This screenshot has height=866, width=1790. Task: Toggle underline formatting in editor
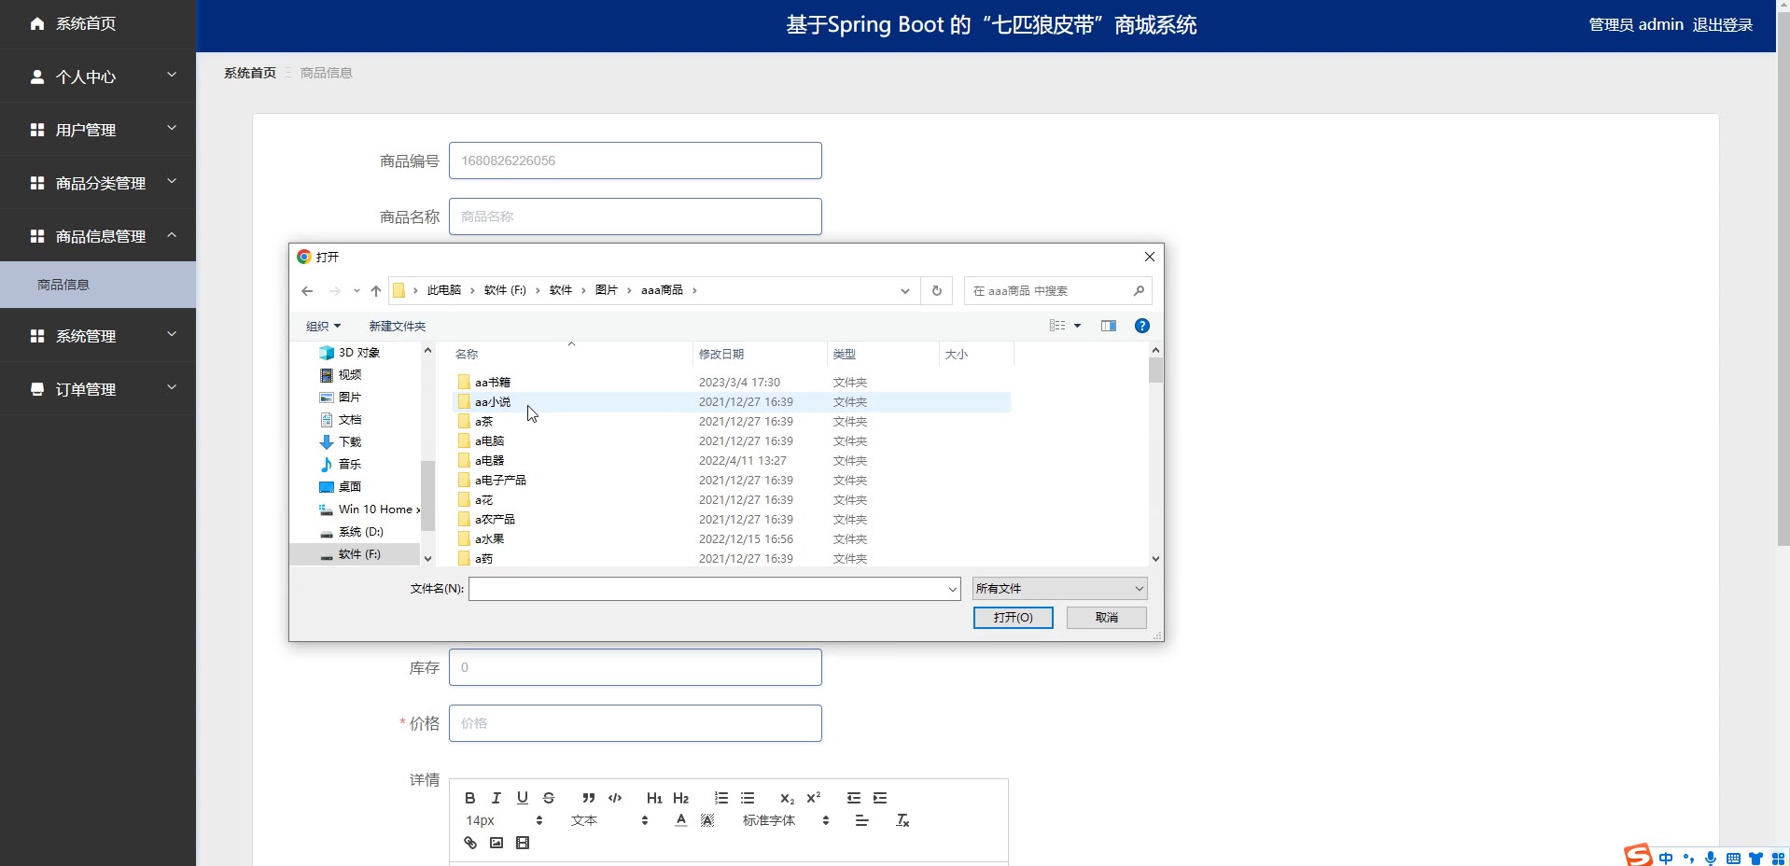click(523, 798)
